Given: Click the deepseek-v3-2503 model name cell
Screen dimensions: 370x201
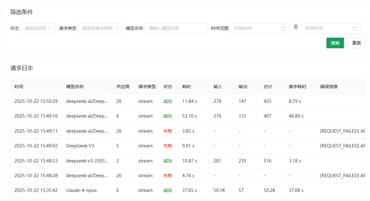Looking at the screenshot, I should click(87, 161).
